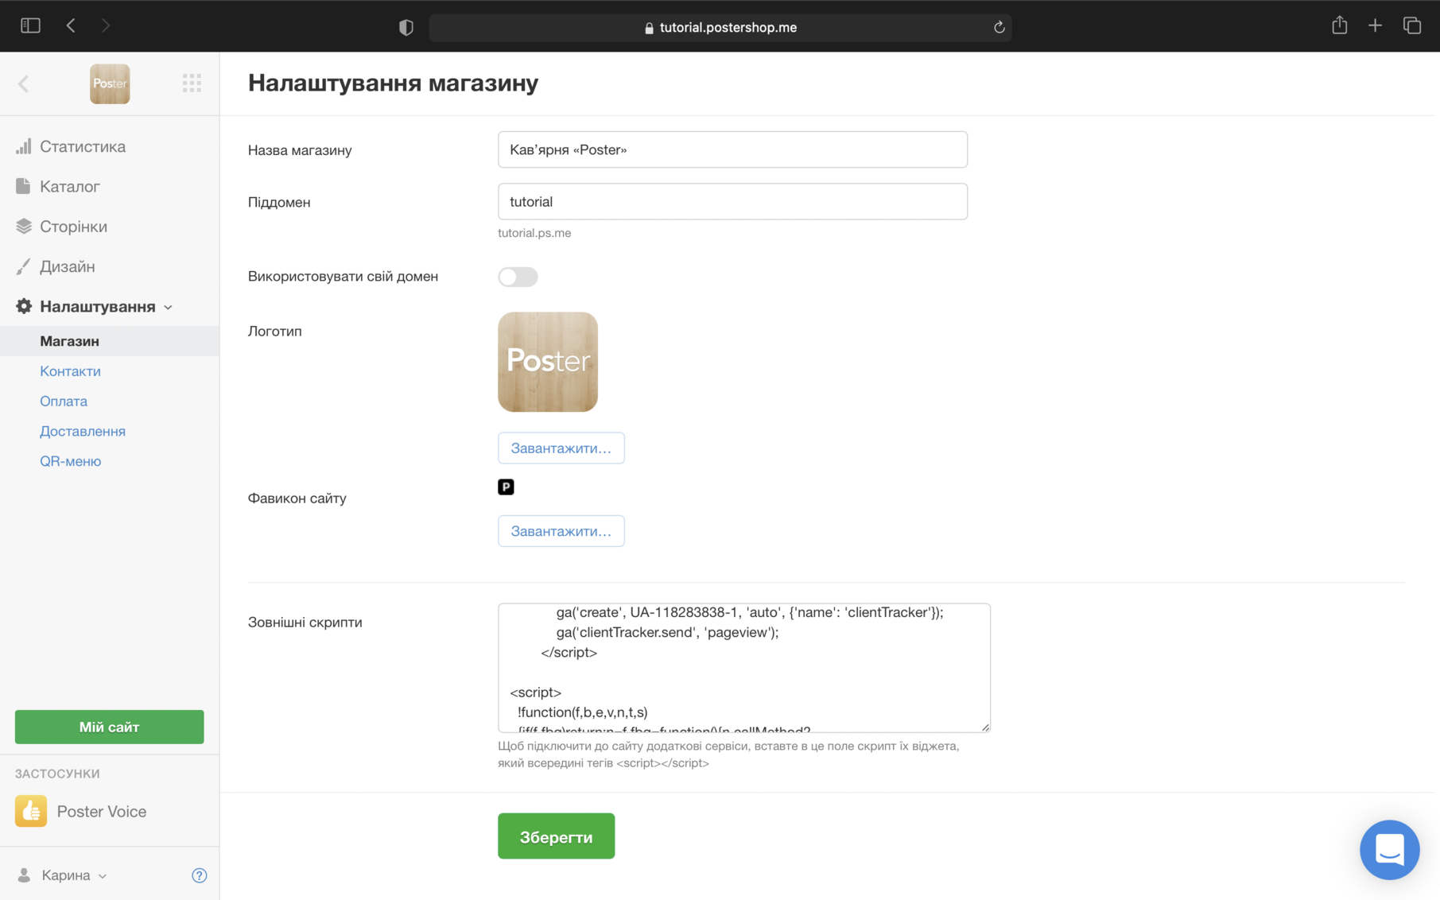Open the support chat bubble

coord(1389,850)
